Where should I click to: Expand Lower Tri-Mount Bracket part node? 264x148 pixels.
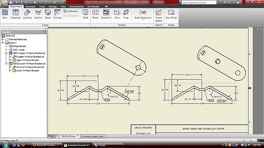point(10,71)
